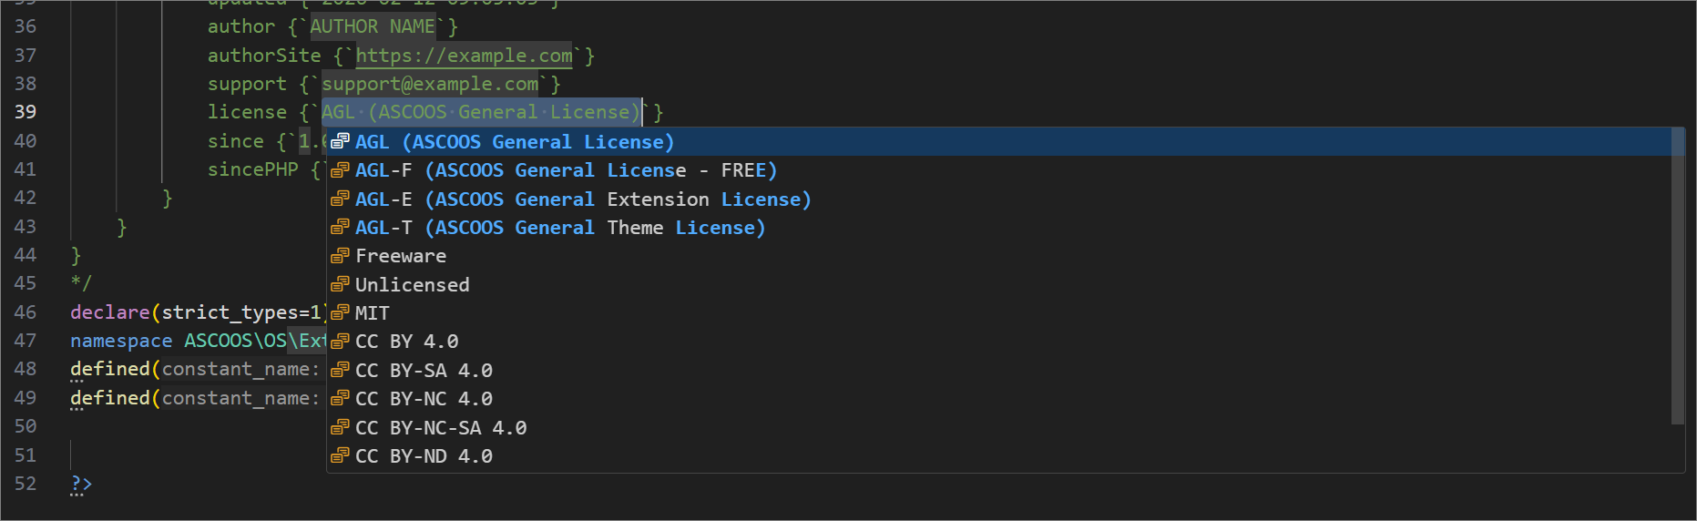Select the MIT license suggestion
Screen dimensions: 1697x521
coord(999,313)
